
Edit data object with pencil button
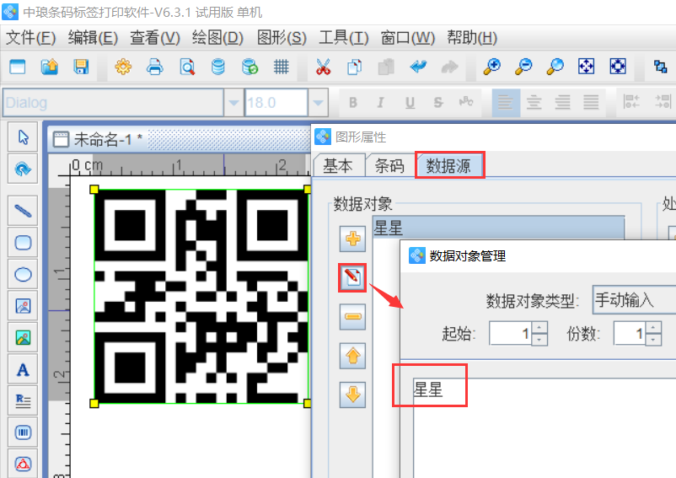click(x=352, y=277)
